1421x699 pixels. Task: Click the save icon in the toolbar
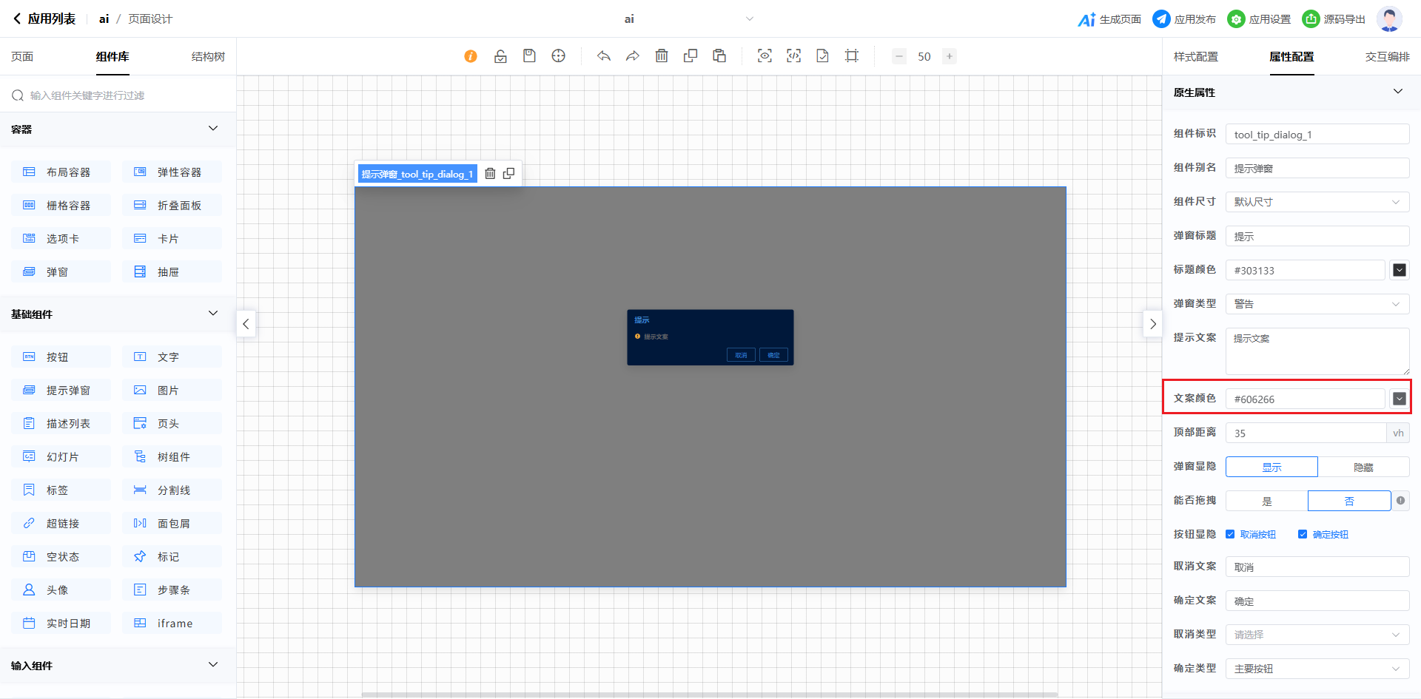tap(529, 56)
